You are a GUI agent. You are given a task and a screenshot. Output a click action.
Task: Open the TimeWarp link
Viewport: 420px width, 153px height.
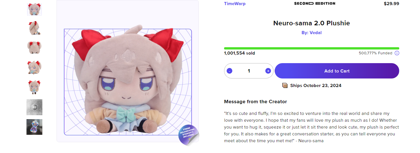(x=235, y=4)
